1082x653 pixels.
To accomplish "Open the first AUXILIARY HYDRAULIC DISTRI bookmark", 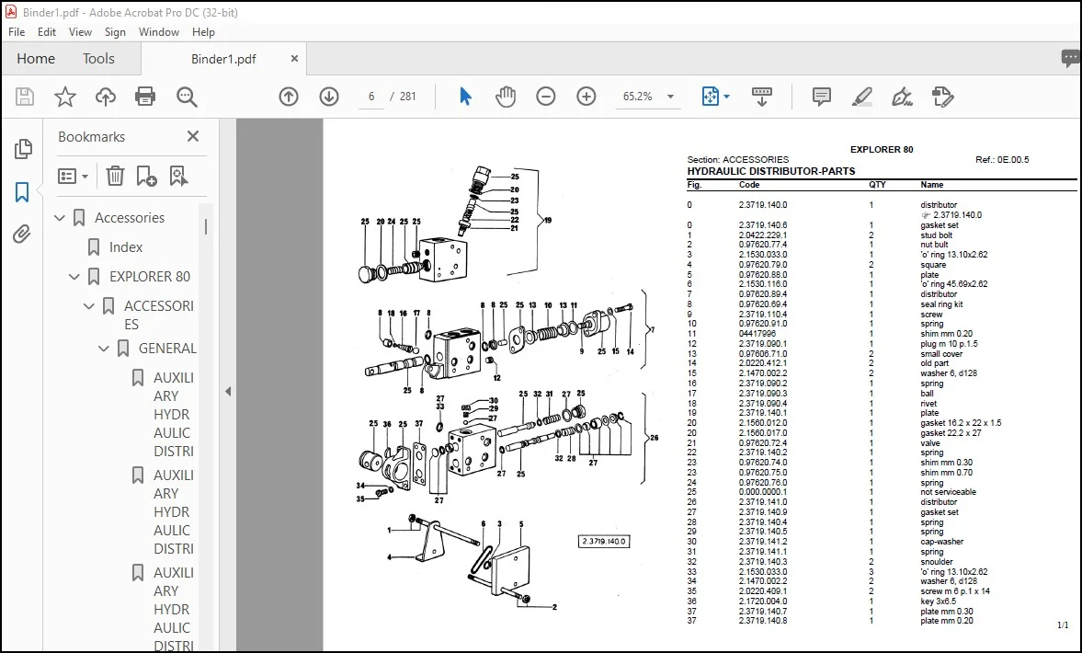I will [174, 414].
